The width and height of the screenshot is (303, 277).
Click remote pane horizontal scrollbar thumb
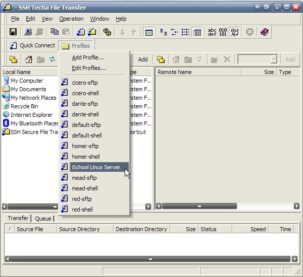point(199,206)
